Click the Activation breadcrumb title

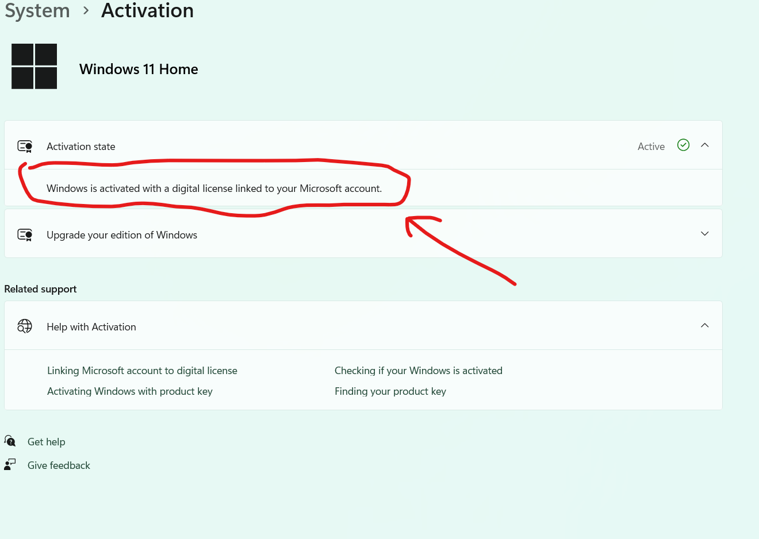coord(148,11)
